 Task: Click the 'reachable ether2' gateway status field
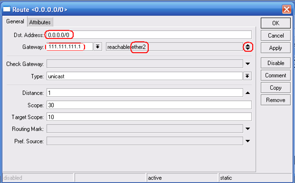175,47
